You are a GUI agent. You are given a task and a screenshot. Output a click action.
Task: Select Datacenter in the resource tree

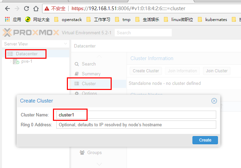click(x=27, y=54)
